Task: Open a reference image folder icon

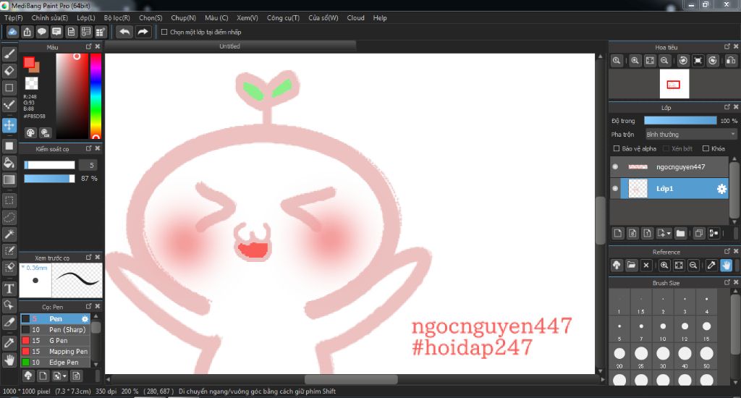Action: tap(631, 265)
